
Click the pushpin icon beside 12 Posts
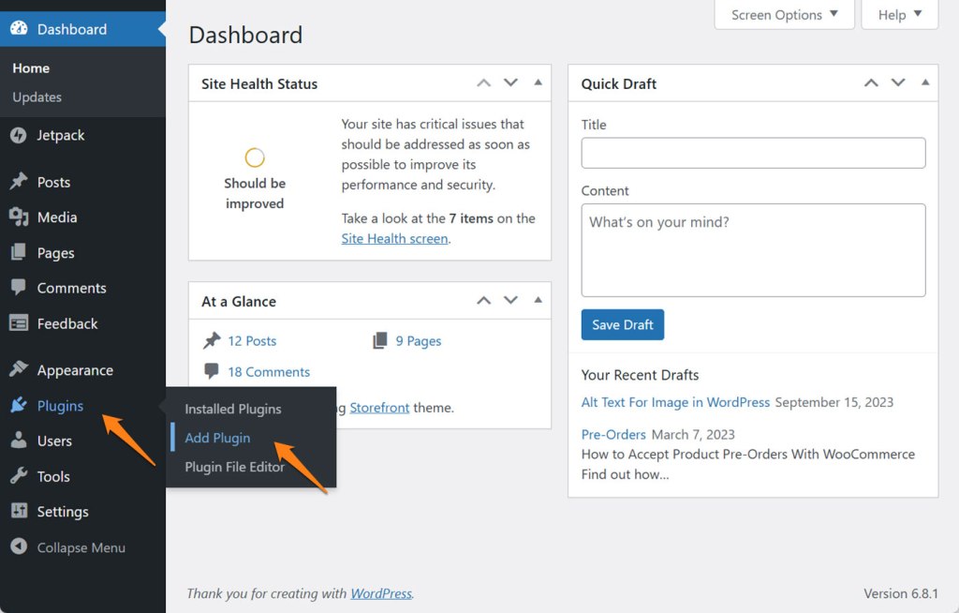[x=212, y=340]
